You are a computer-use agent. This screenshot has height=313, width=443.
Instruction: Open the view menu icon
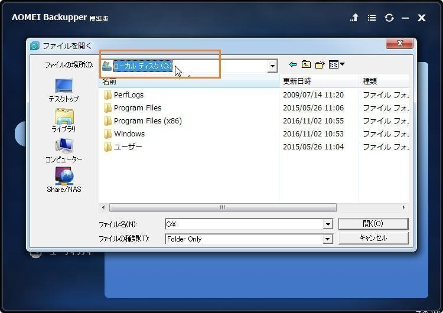point(337,64)
